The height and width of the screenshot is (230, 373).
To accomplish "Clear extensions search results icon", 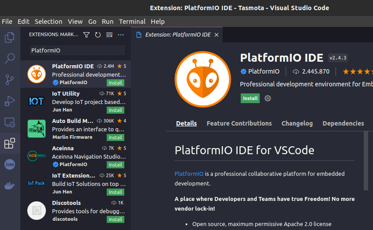I will [109, 35].
